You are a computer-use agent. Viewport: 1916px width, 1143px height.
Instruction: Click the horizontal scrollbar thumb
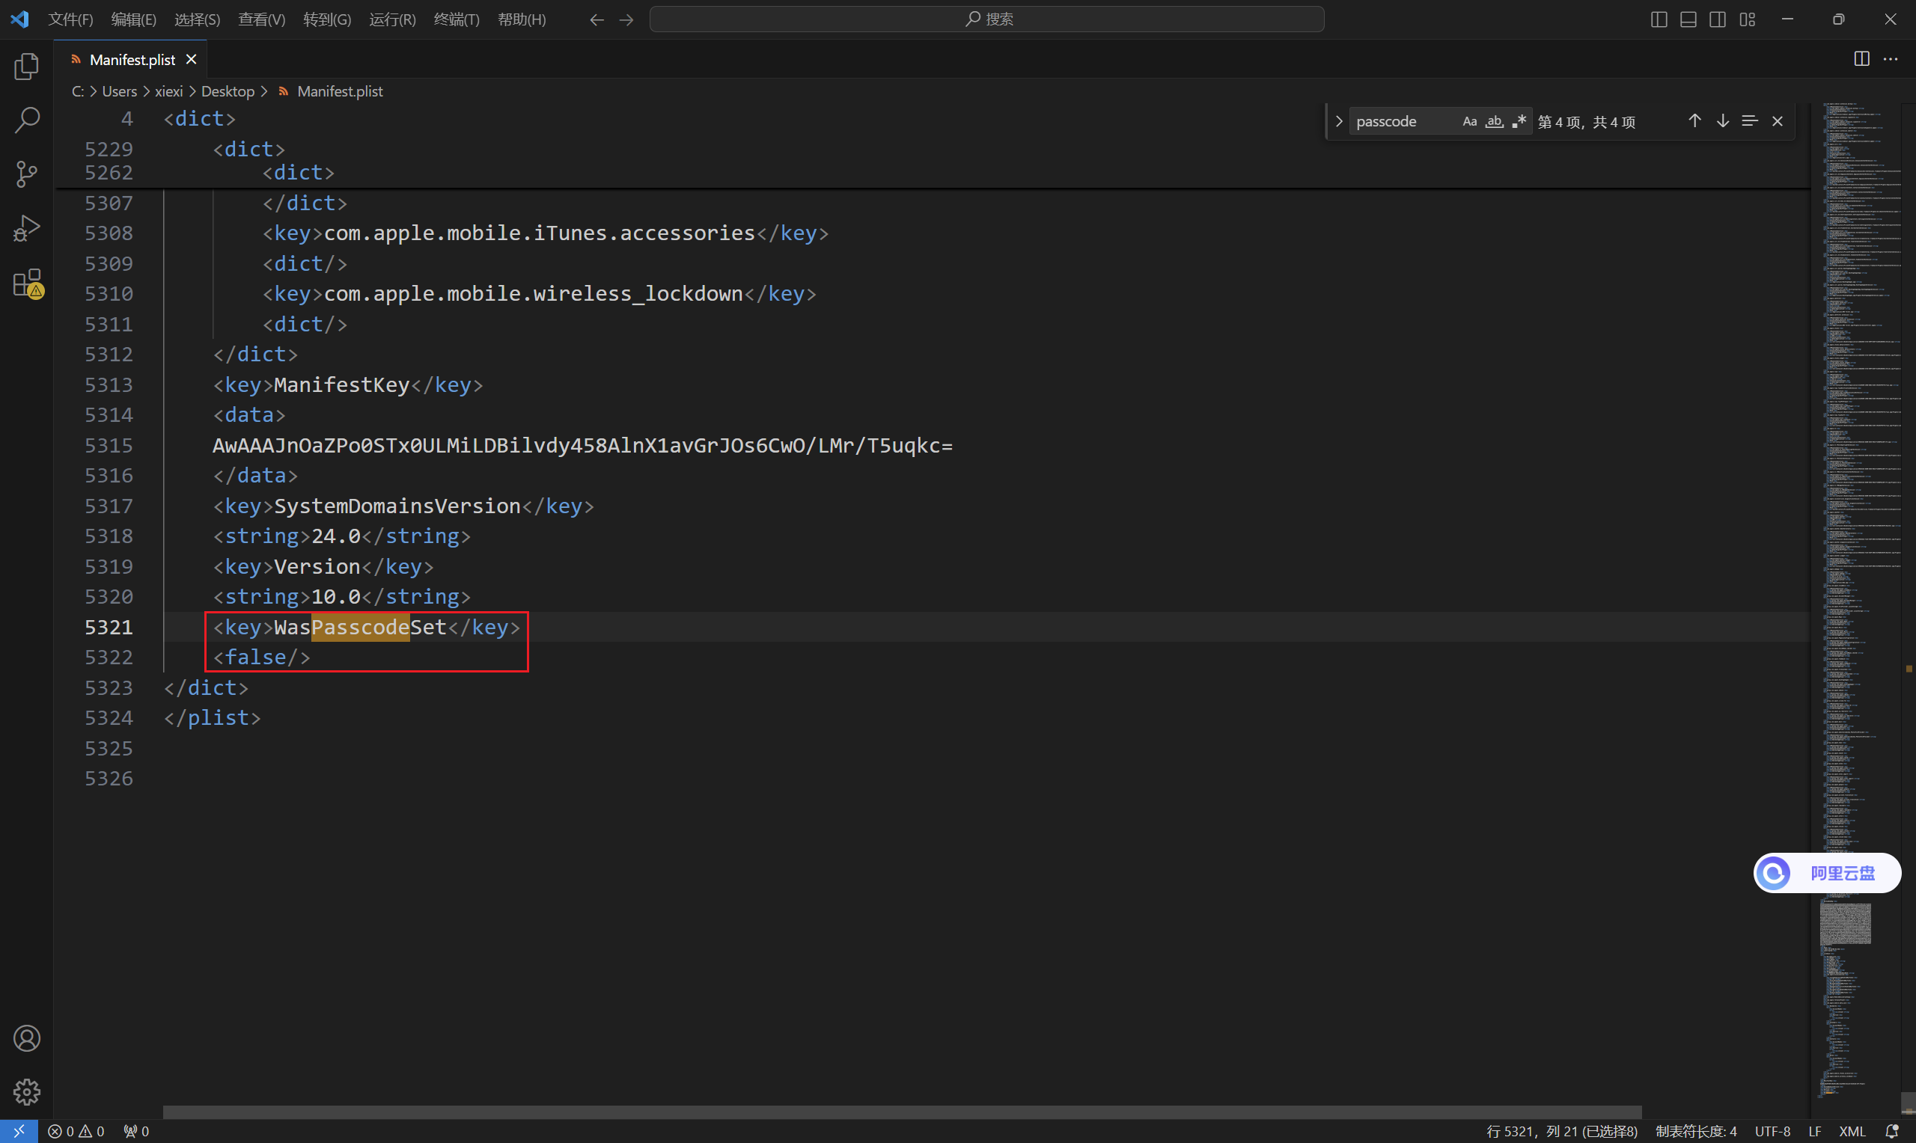click(x=902, y=1112)
